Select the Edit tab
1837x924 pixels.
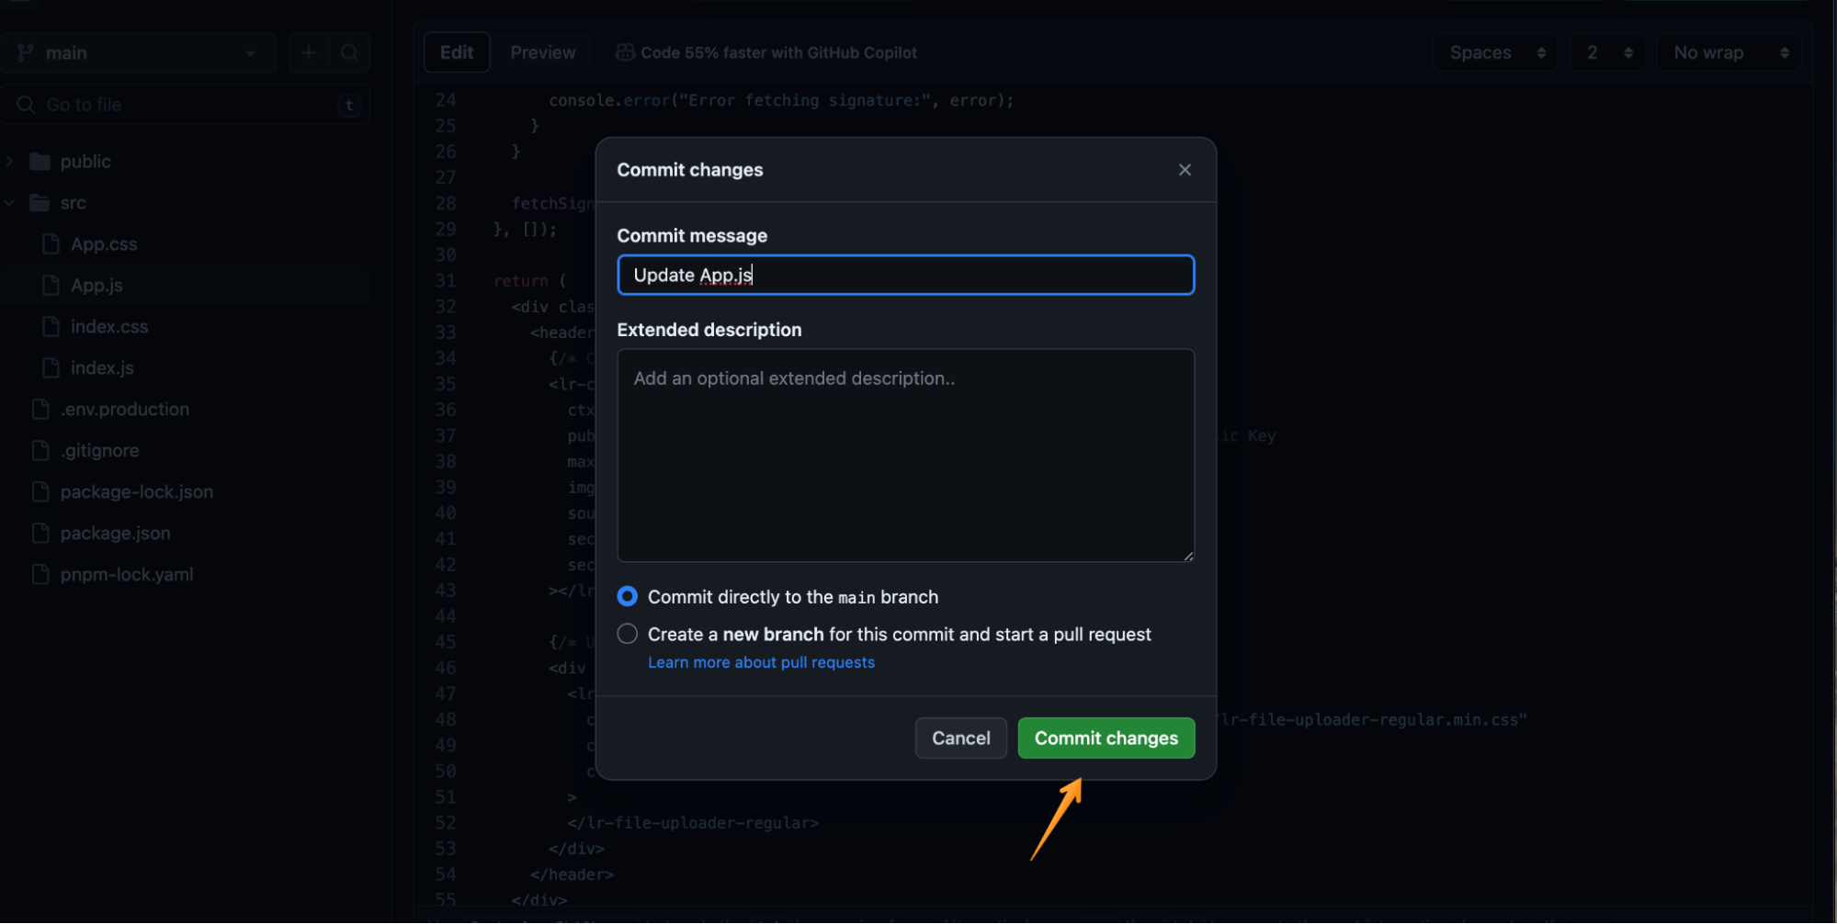click(x=456, y=52)
